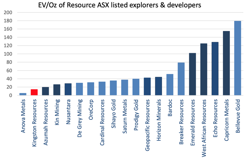This screenshot has width=246, height=158.
Task: Click the Geopacific Resources bar
Action: tap(147, 87)
